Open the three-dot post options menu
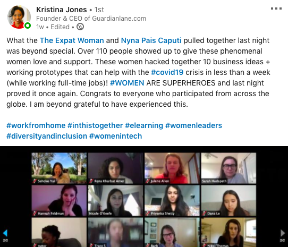The image size is (288, 247). [276, 8]
